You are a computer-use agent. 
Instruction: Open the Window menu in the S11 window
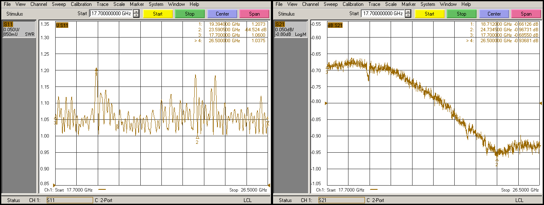tap(176, 4)
